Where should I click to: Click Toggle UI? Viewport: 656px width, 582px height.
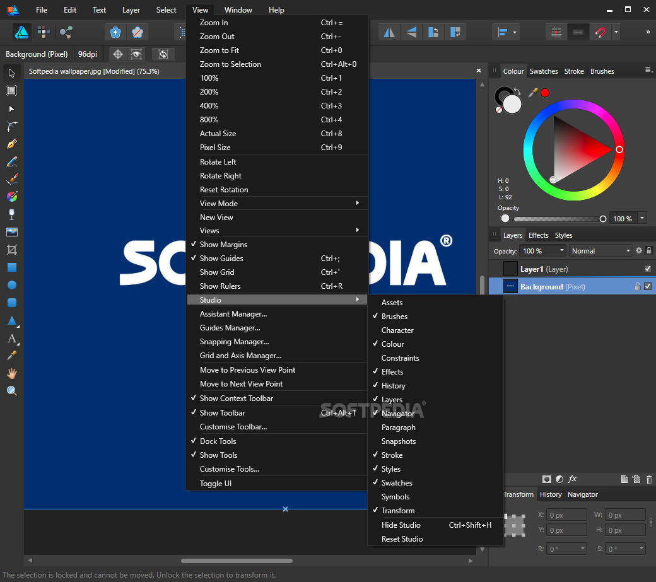278,484
